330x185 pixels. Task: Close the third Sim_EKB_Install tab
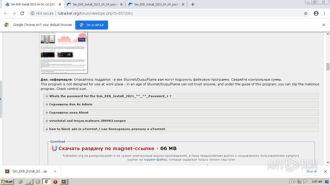coord(183,4)
